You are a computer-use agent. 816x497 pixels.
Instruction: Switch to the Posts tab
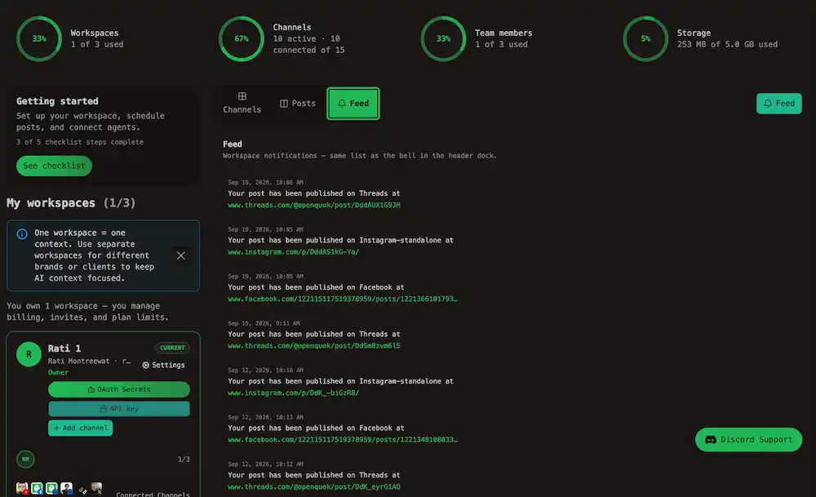(x=298, y=104)
